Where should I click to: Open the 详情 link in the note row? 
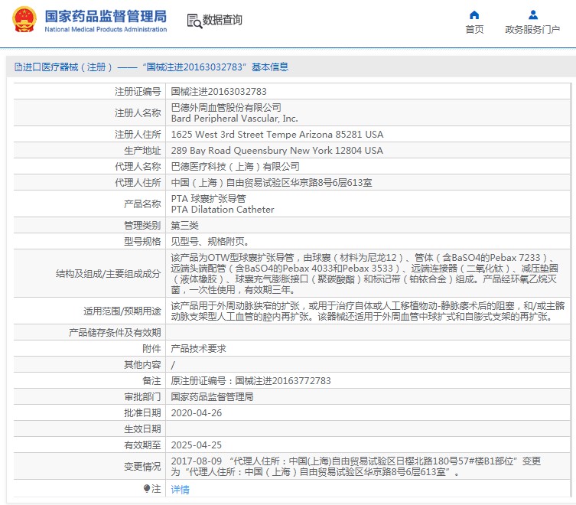point(180,489)
